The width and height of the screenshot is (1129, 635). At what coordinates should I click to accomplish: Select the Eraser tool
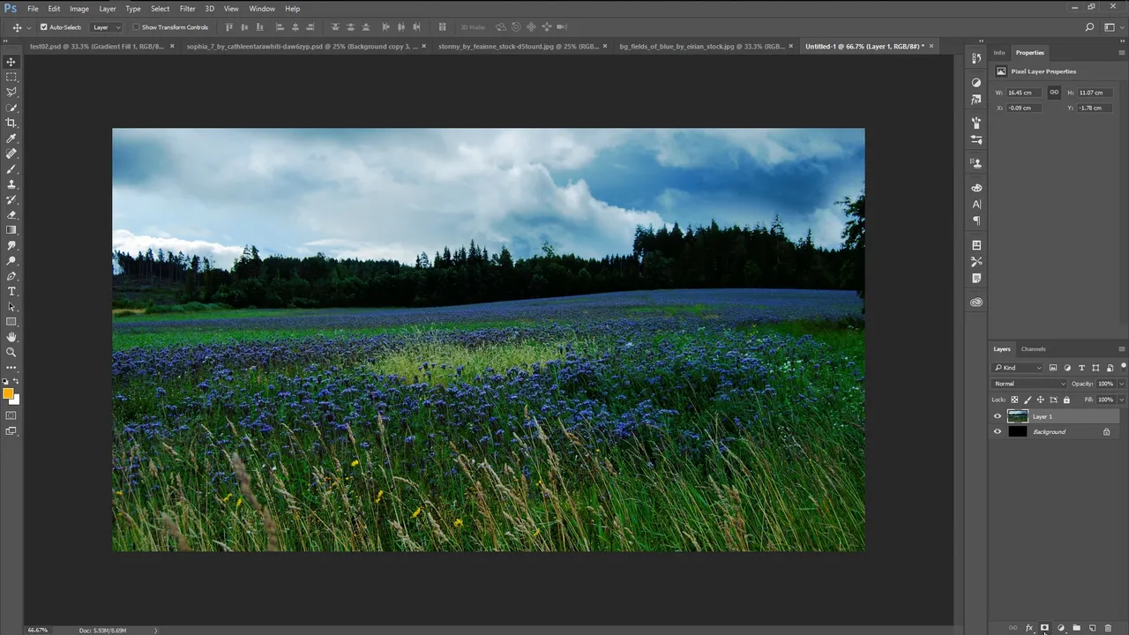click(11, 214)
